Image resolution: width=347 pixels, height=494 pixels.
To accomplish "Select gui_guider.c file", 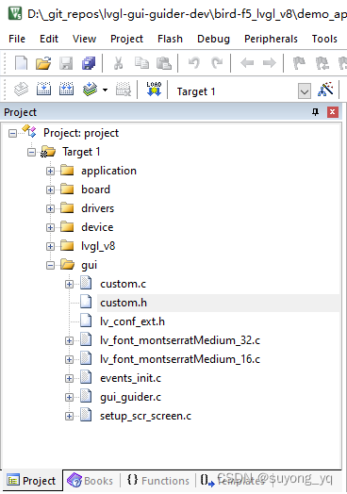I will coord(130,397).
